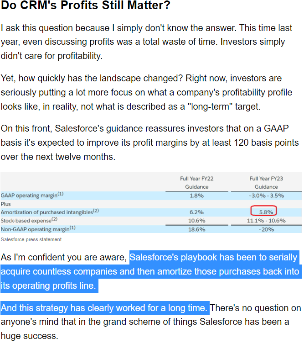Screen dimensions: 304x344
Task: Click the 18.6% non-GAAP margin cell
Action: pos(196,228)
